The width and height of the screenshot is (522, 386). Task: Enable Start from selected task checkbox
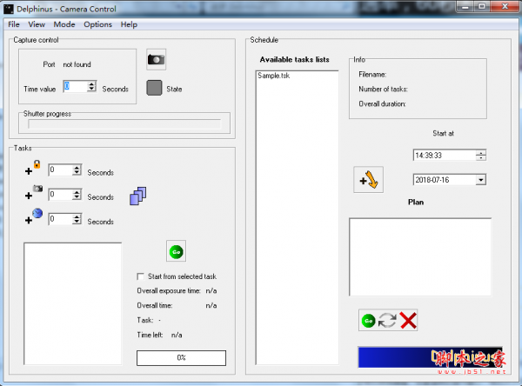tap(140, 276)
